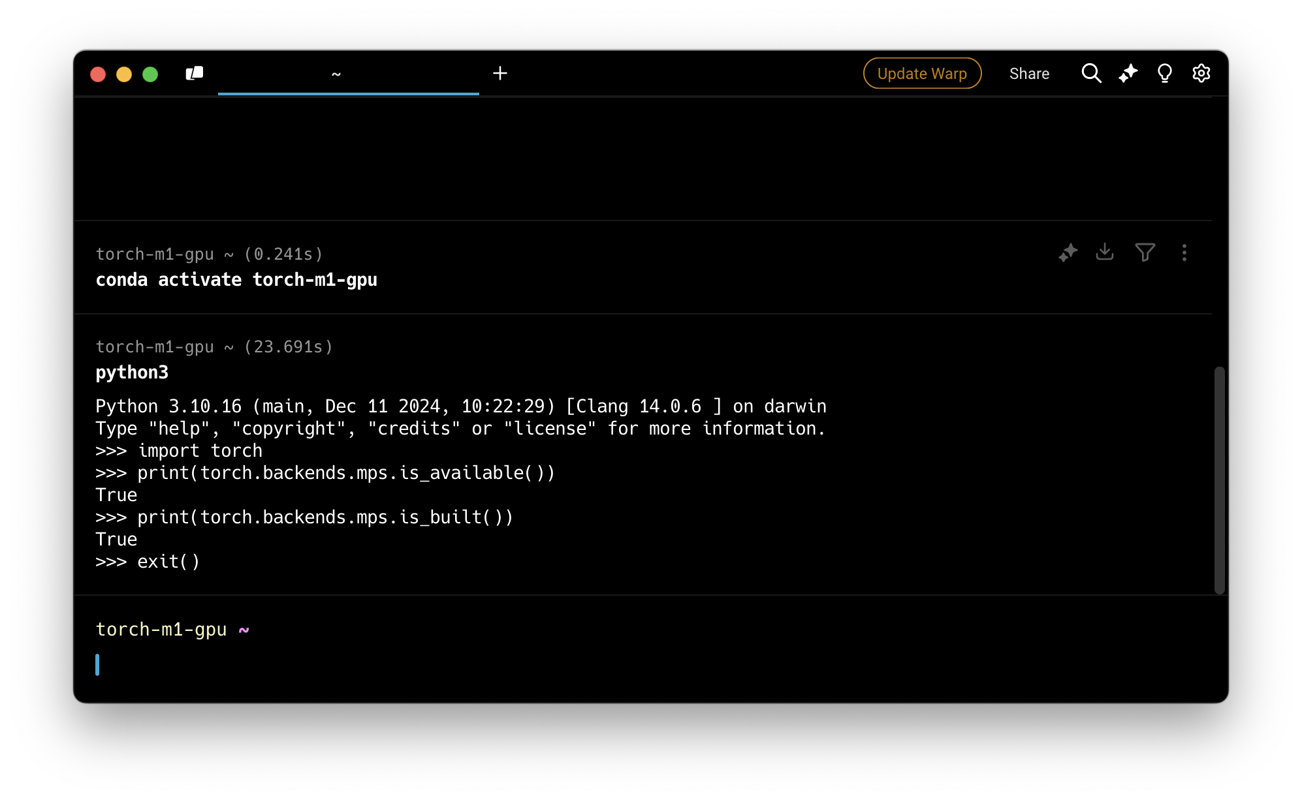Open the Warp Drive panel icon
The image size is (1302, 800).
195,73
